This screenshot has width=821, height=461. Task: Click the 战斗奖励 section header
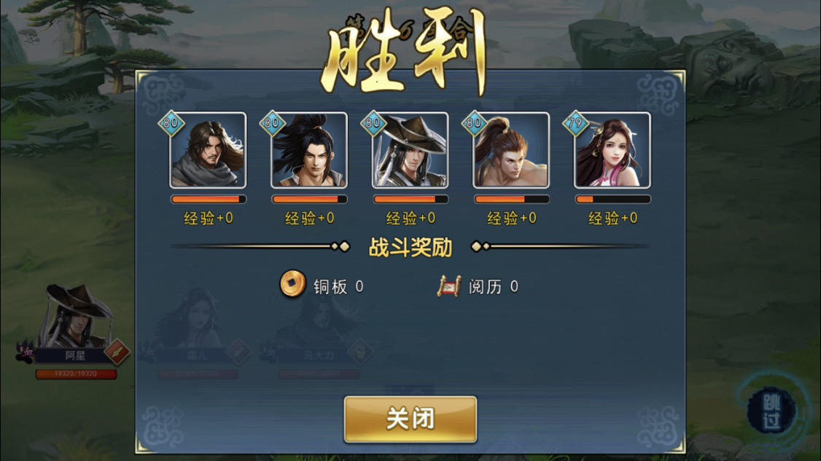[x=410, y=247]
